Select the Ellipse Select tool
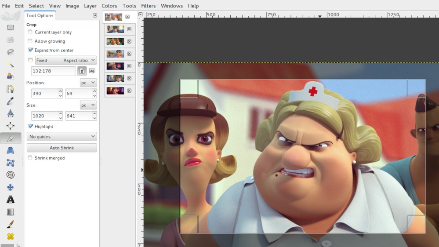The image size is (439, 247). 10,40
